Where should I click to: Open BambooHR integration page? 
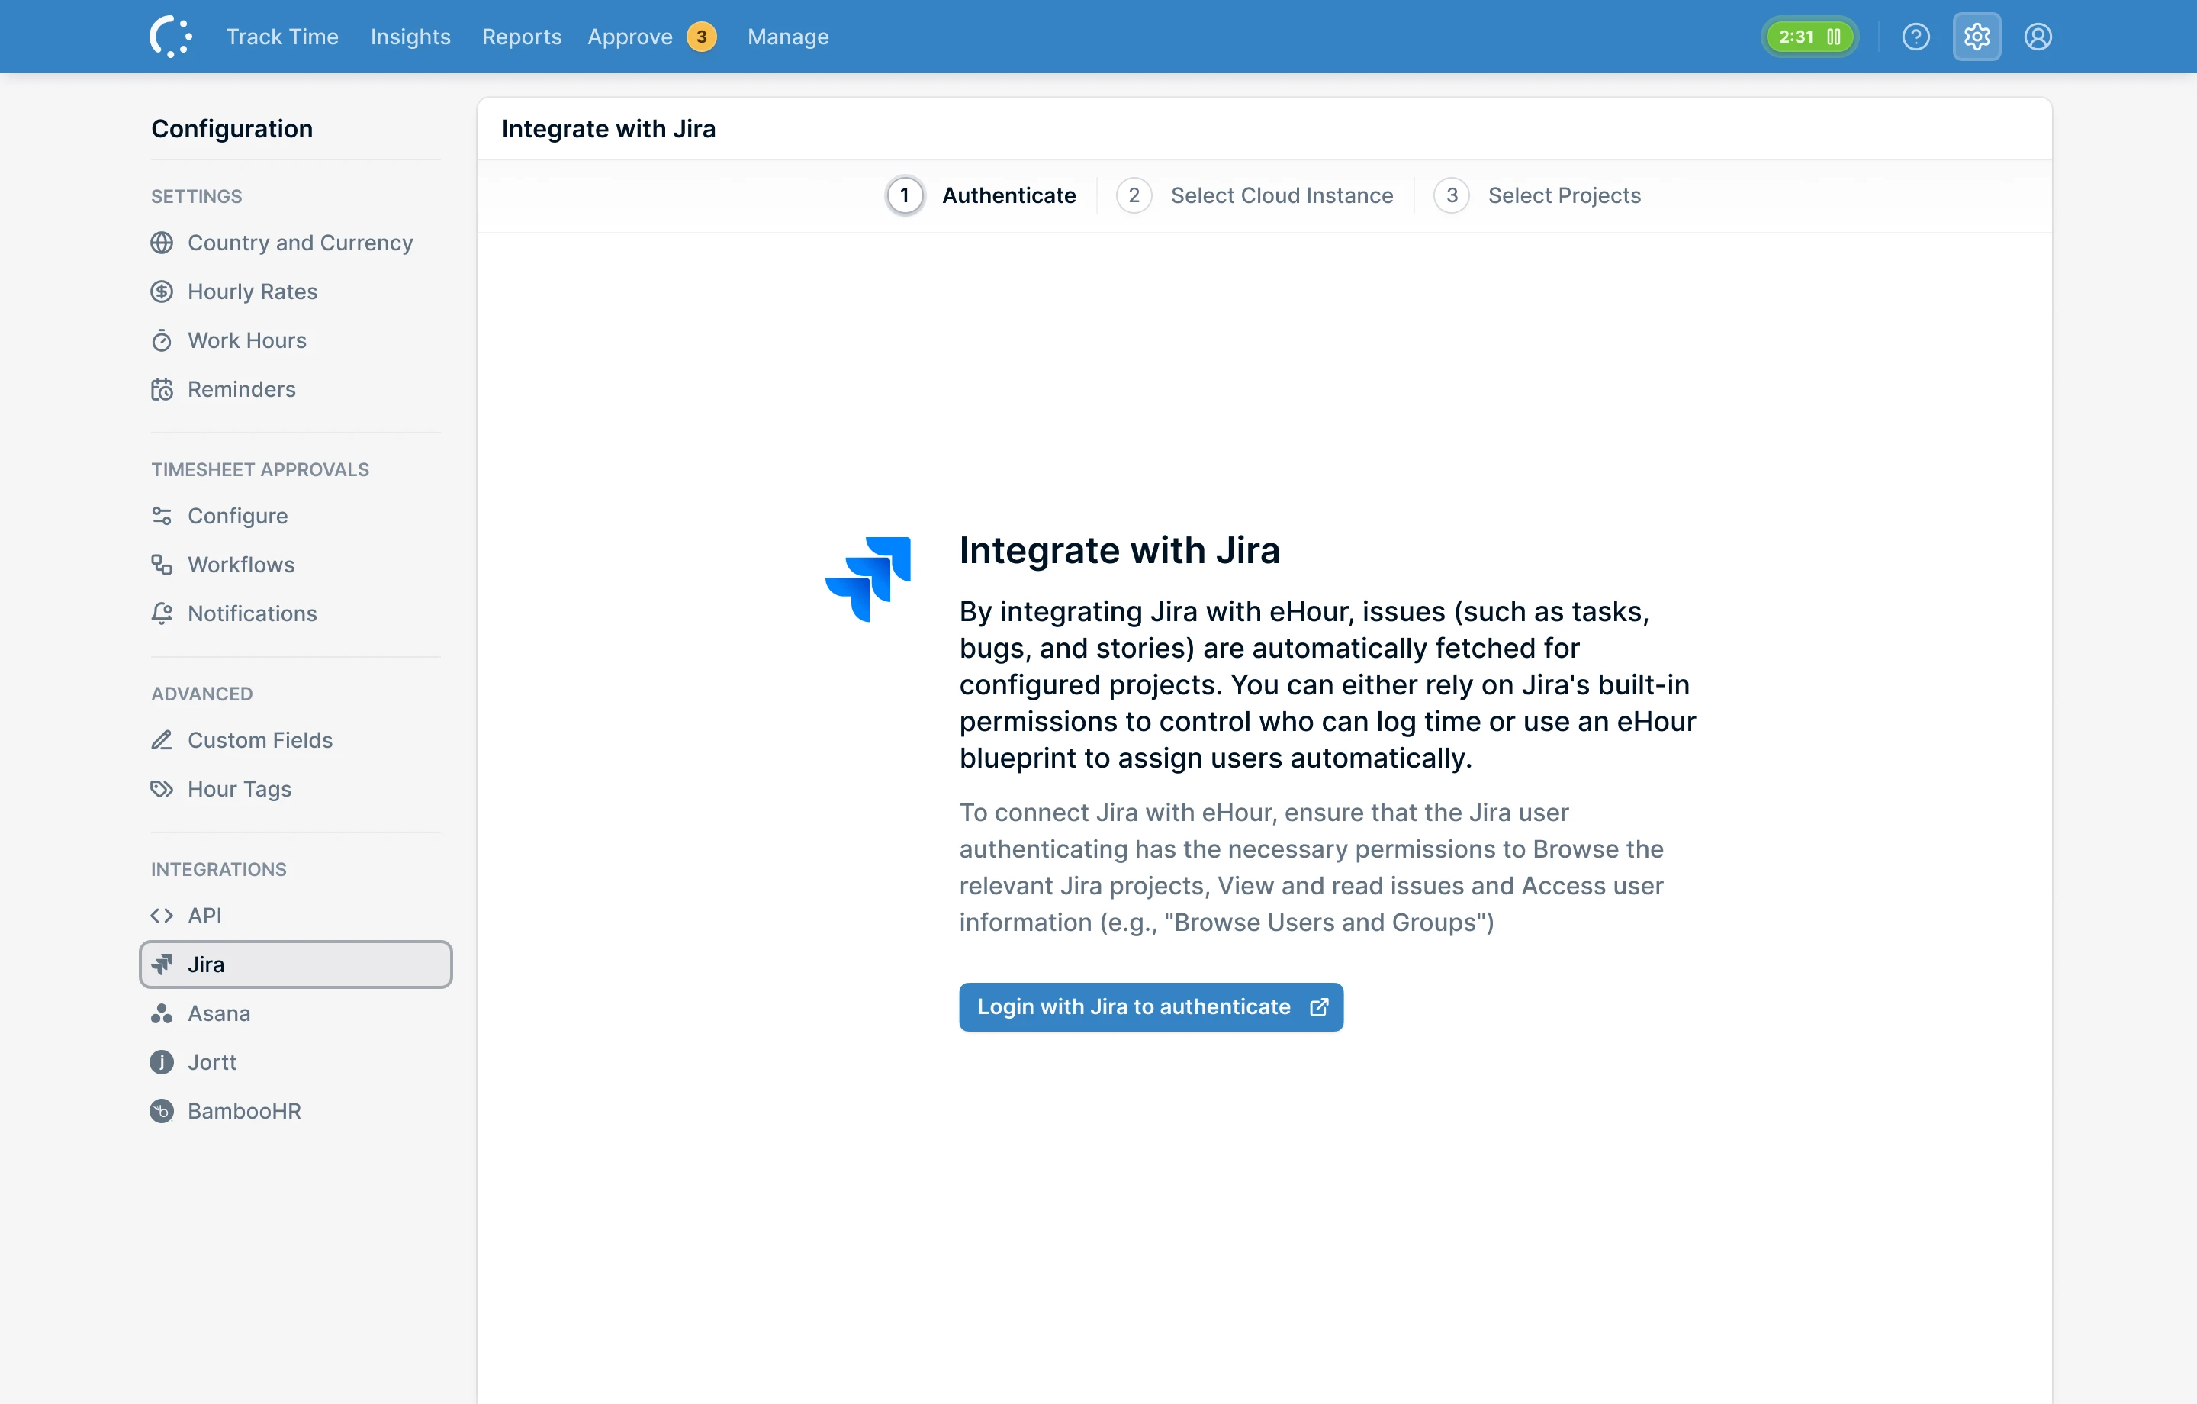296,1111
